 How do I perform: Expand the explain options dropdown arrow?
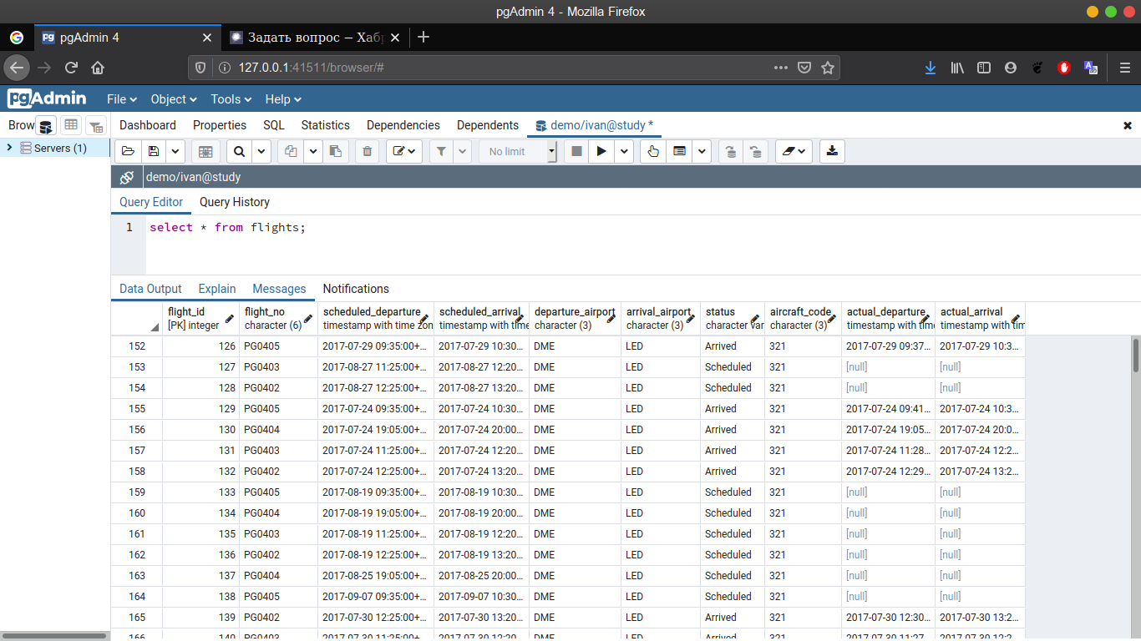[702, 151]
